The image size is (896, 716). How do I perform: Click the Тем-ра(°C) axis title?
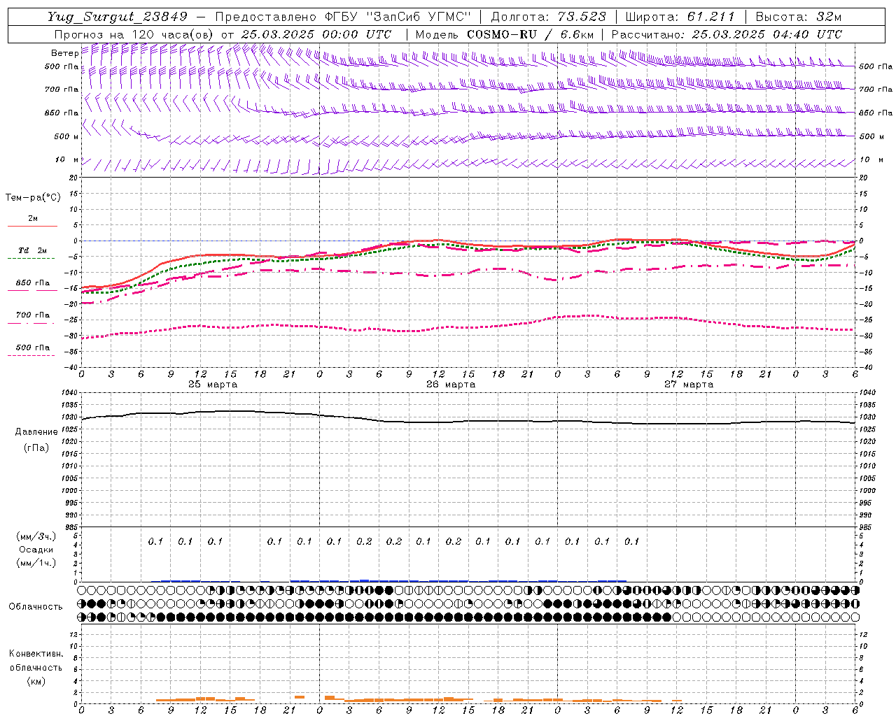pos(33,198)
